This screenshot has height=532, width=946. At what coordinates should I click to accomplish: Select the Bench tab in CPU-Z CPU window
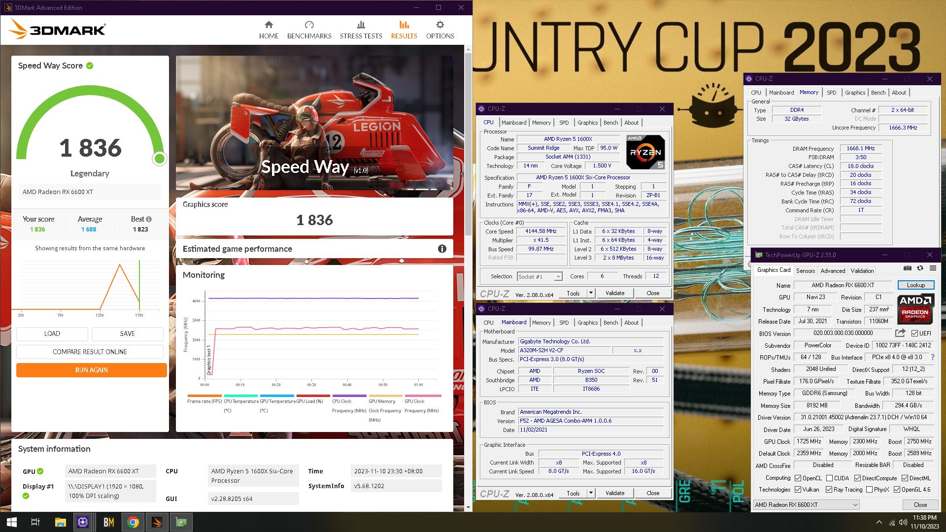[610, 123]
